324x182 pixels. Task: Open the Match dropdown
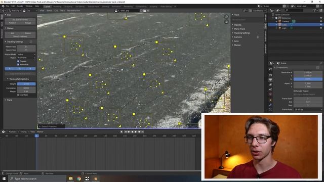(x=26, y=58)
